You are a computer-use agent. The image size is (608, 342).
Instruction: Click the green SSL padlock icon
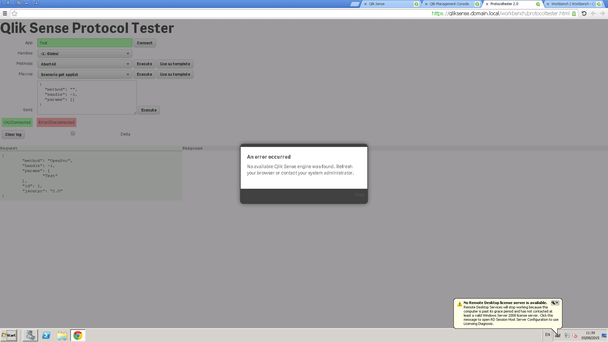(x=574, y=13)
